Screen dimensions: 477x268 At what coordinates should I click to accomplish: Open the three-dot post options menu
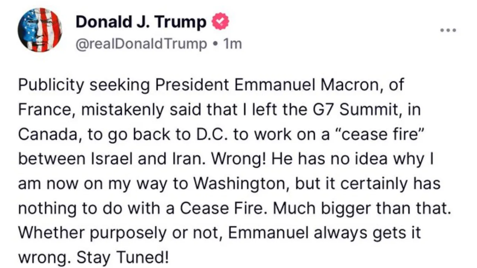coord(448,30)
